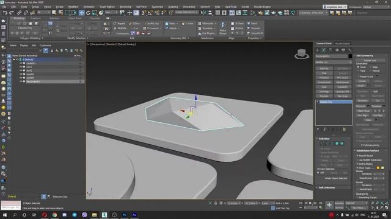Click Repeat Last button
Screen dimensions: 391x219
point(370,60)
